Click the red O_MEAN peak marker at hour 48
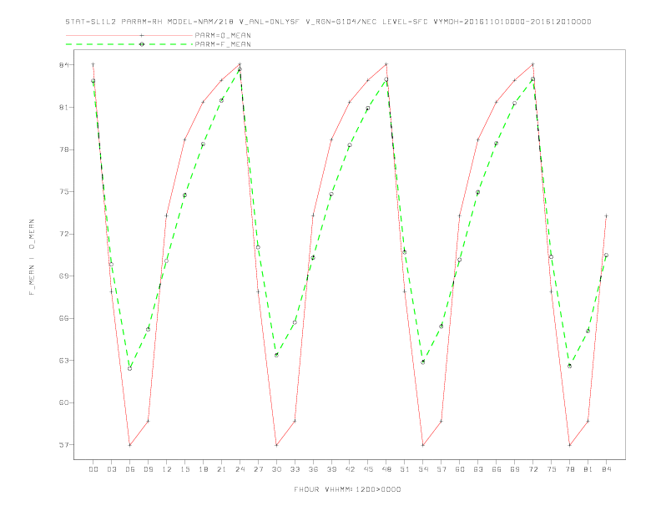Viewport: 661px width, 511px height. pyautogui.click(x=386, y=64)
